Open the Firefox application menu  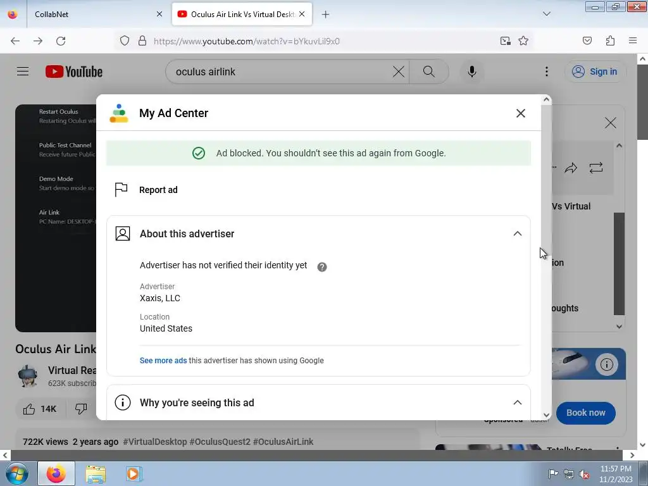633,40
